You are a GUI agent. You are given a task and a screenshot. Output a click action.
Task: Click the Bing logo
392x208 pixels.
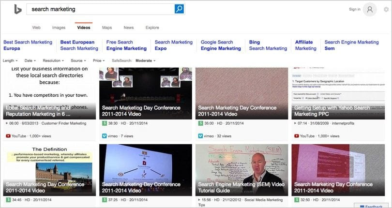pos(18,9)
